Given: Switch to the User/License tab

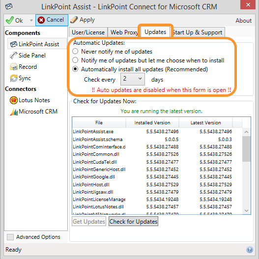Looking at the screenshot, I should 88,32.
